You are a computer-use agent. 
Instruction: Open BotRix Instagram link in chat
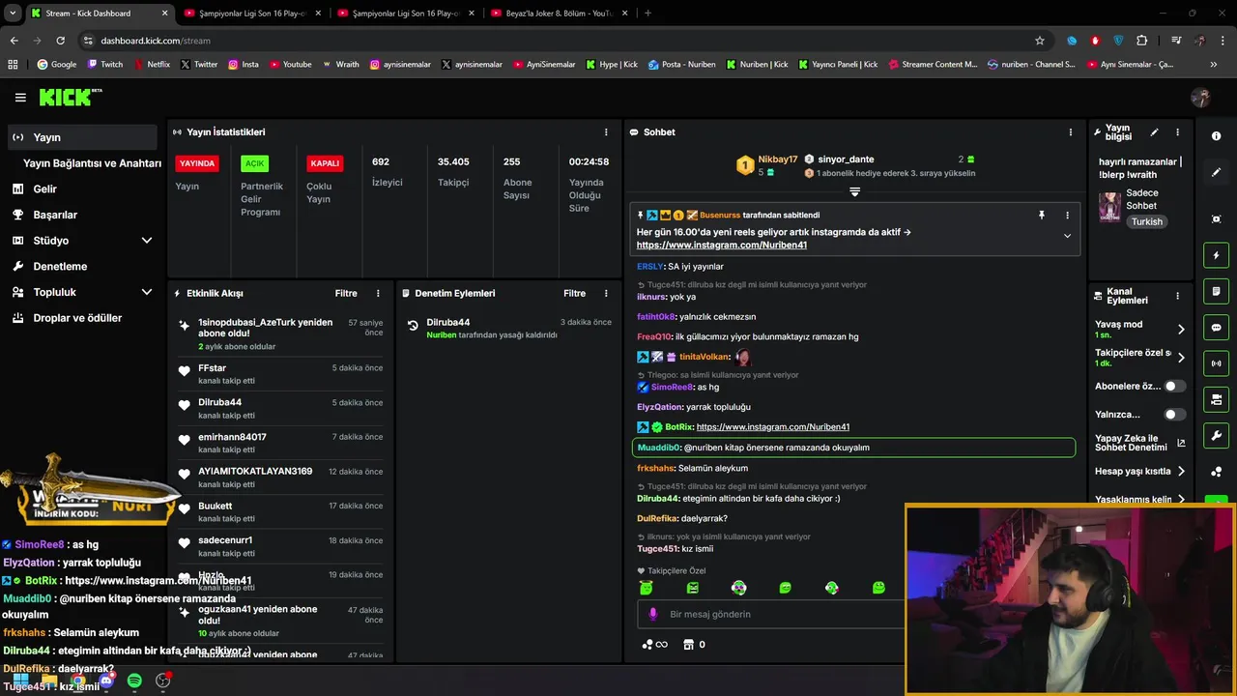[773, 427]
